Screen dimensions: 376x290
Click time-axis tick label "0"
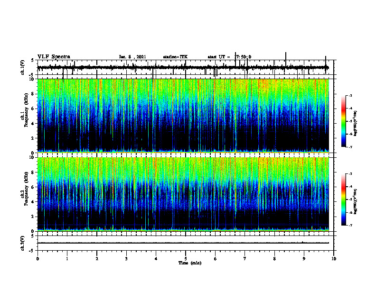coord(38,259)
